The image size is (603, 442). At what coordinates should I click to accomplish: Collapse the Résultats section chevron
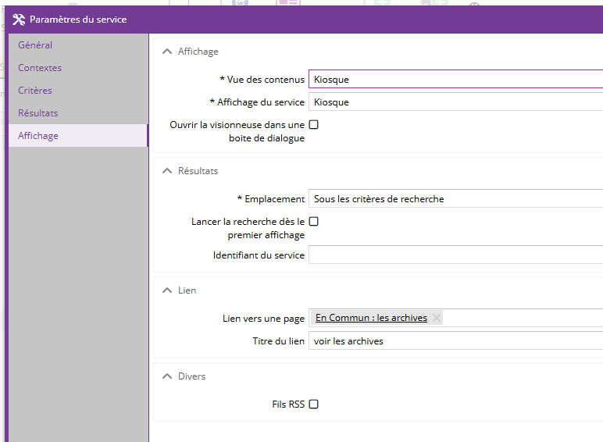tap(167, 171)
